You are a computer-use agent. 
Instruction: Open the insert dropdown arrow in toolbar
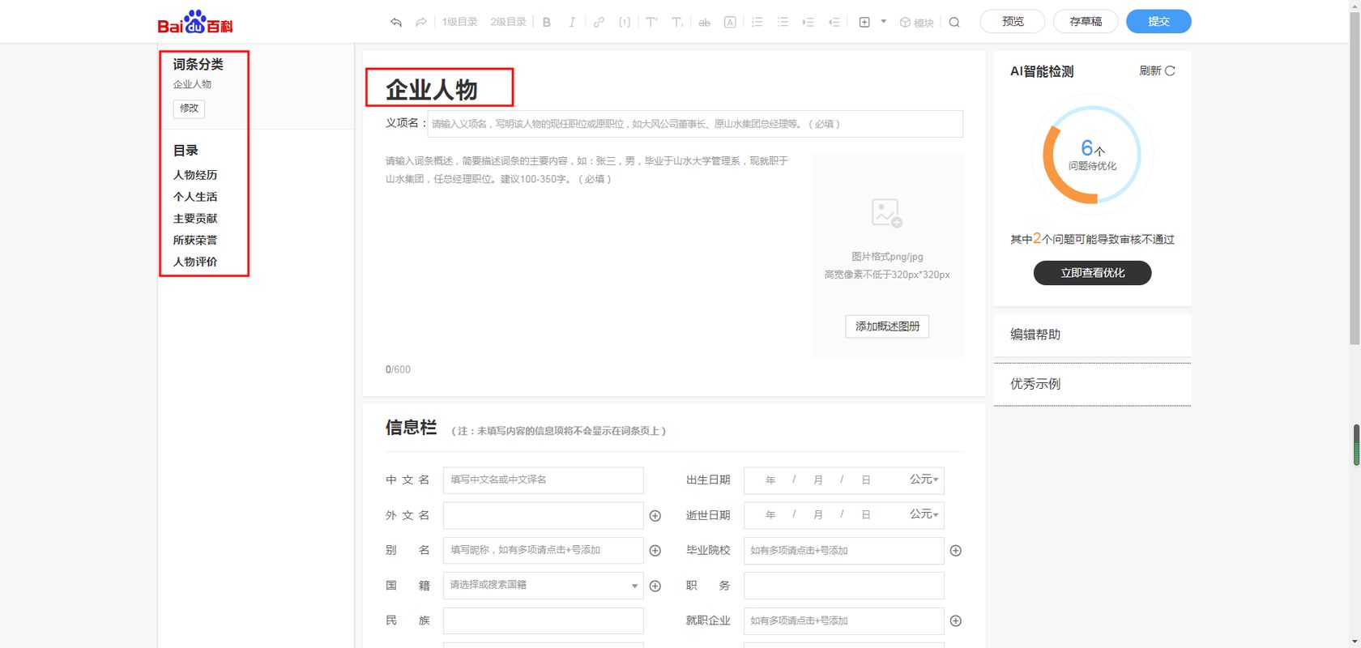click(x=883, y=22)
